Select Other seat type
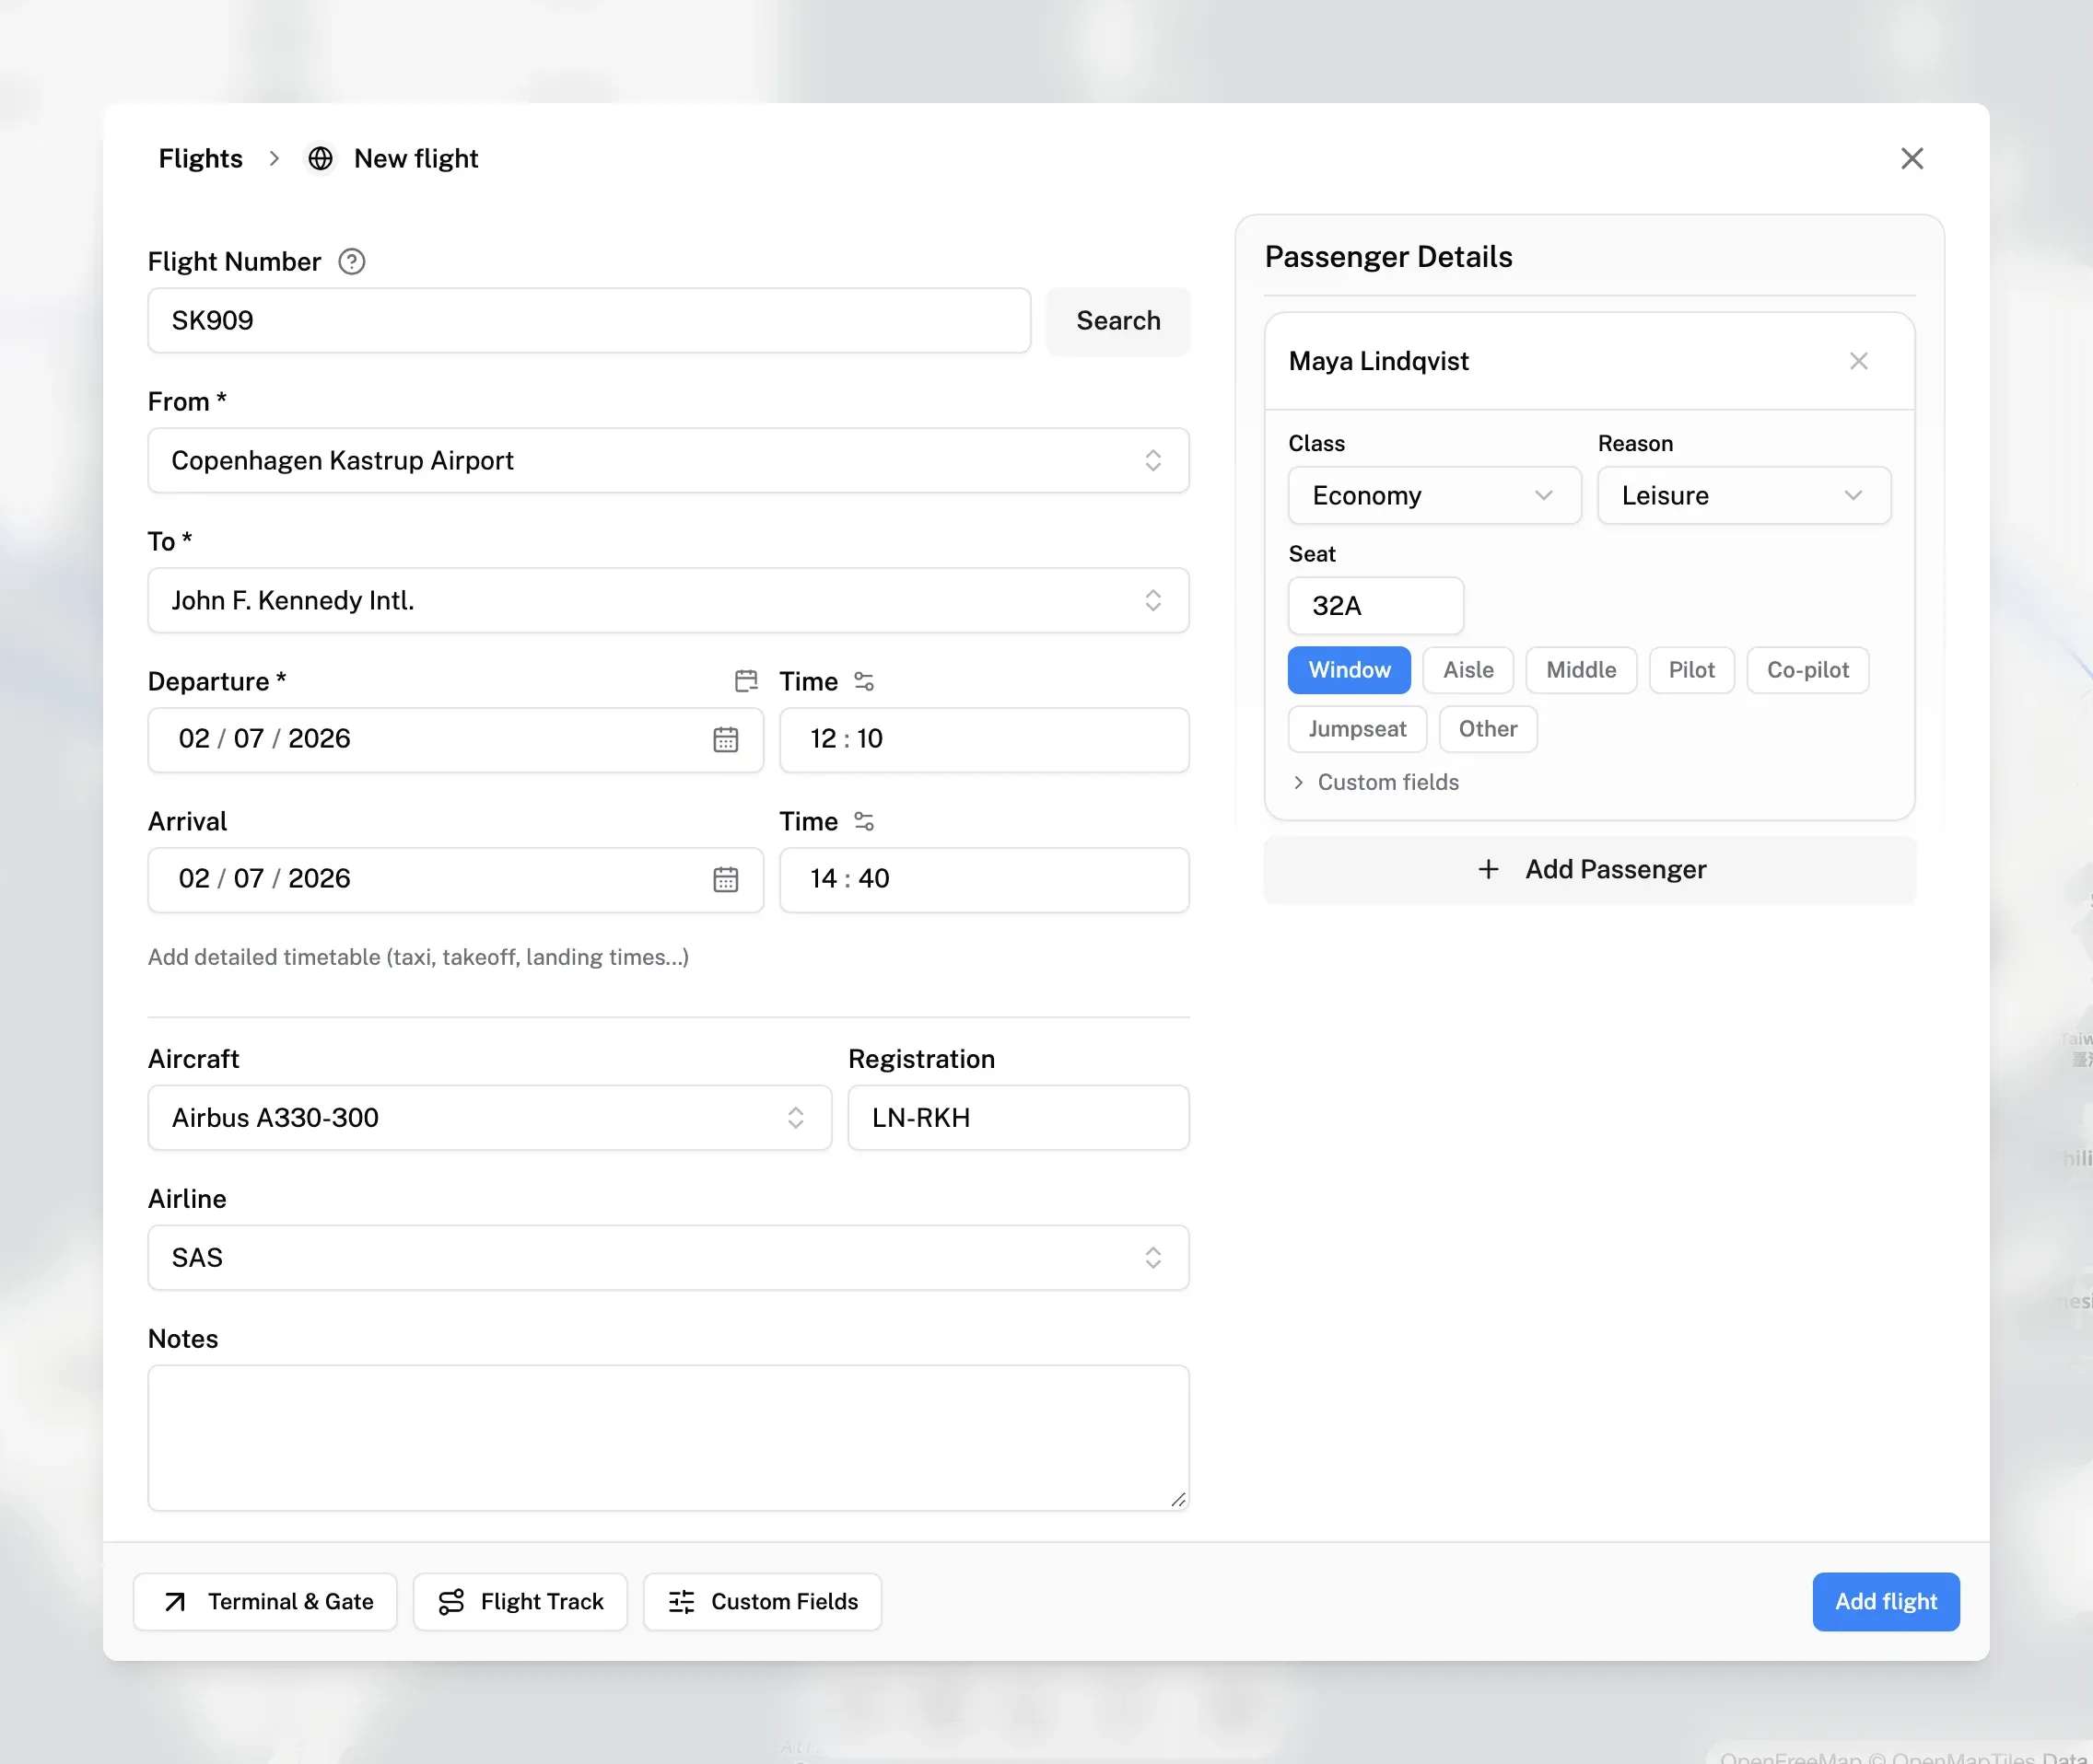Screen dimensions: 2093x1764 click(x=1487, y=729)
